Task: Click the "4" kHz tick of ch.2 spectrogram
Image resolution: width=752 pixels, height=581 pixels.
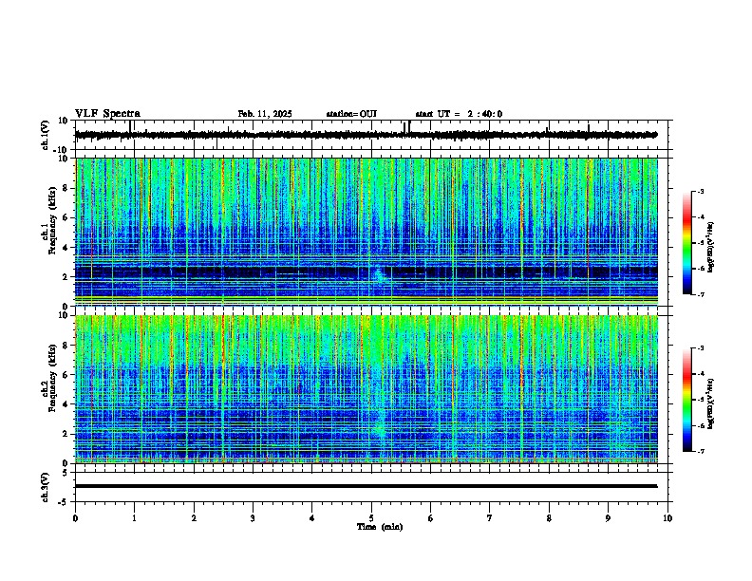Action: click(66, 404)
